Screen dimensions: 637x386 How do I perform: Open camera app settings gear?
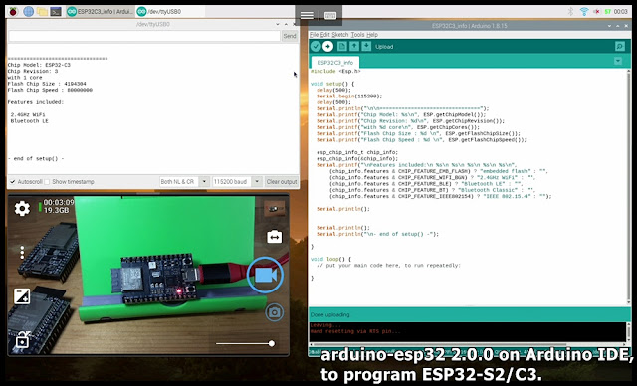22,208
